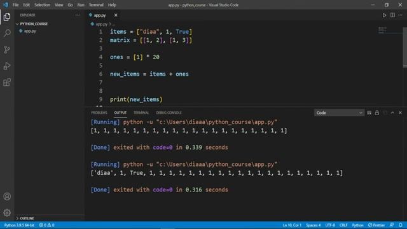Click app.py in the breadcrumb bar
Screen dimensions: 407x229
[x=101, y=24]
